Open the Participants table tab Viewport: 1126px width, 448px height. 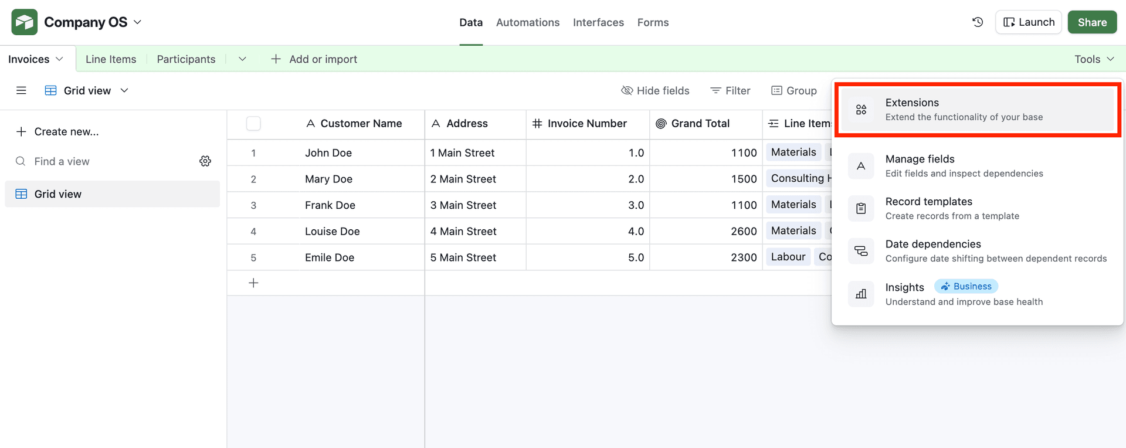pos(186,59)
